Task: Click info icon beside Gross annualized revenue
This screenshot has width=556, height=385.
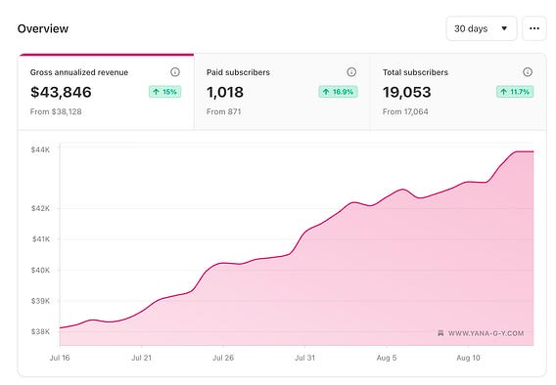Action: (175, 72)
